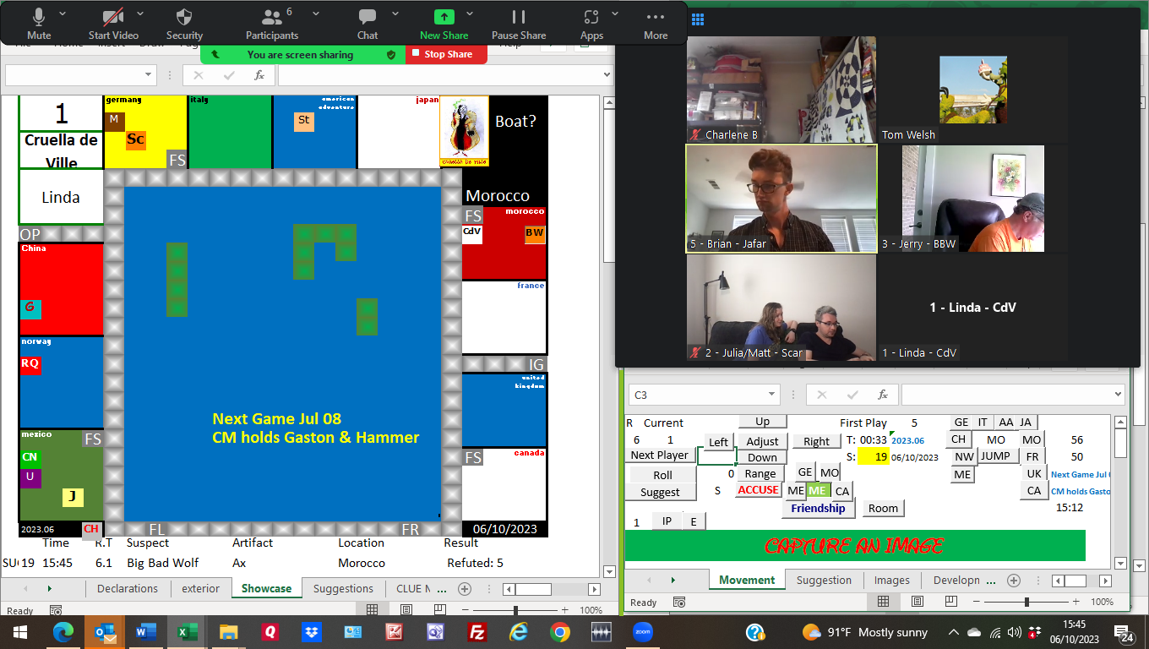This screenshot has width=1149, height=649.
Task: Toggle Pause Share in Zoom
Action: pos(519,24)
